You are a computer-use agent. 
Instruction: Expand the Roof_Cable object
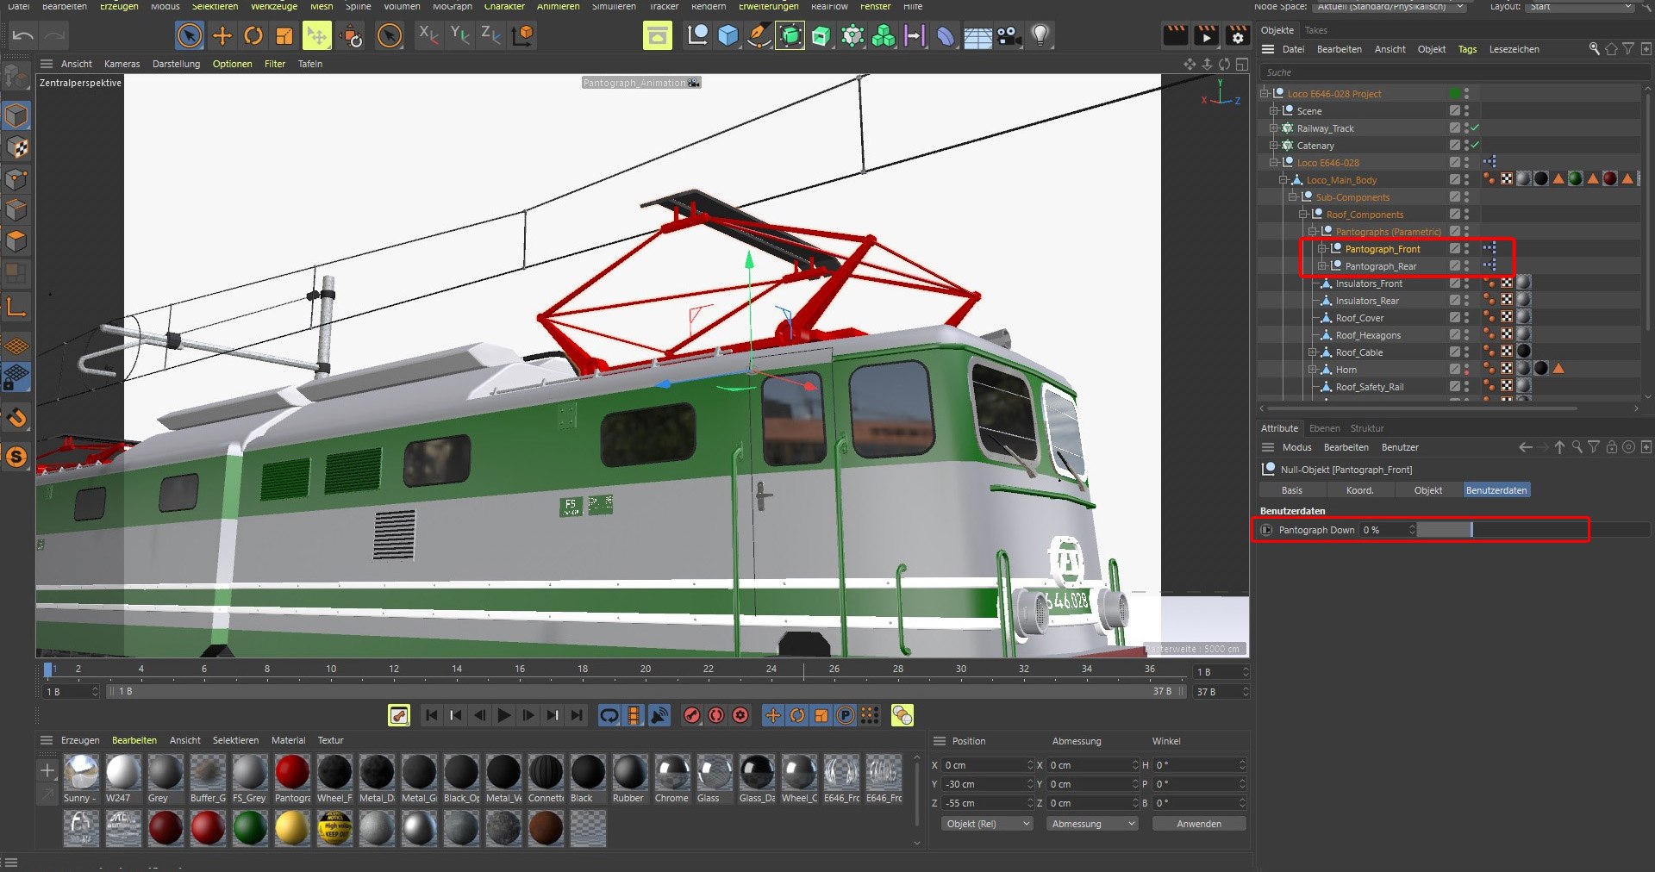tap(1312, 352)
